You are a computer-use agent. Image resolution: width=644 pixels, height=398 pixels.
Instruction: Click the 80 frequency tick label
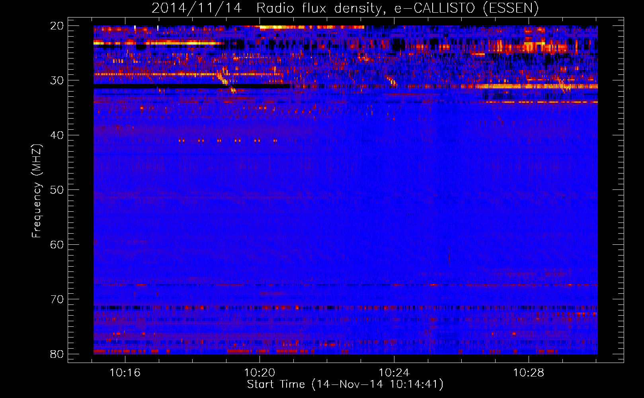point(57,354)
